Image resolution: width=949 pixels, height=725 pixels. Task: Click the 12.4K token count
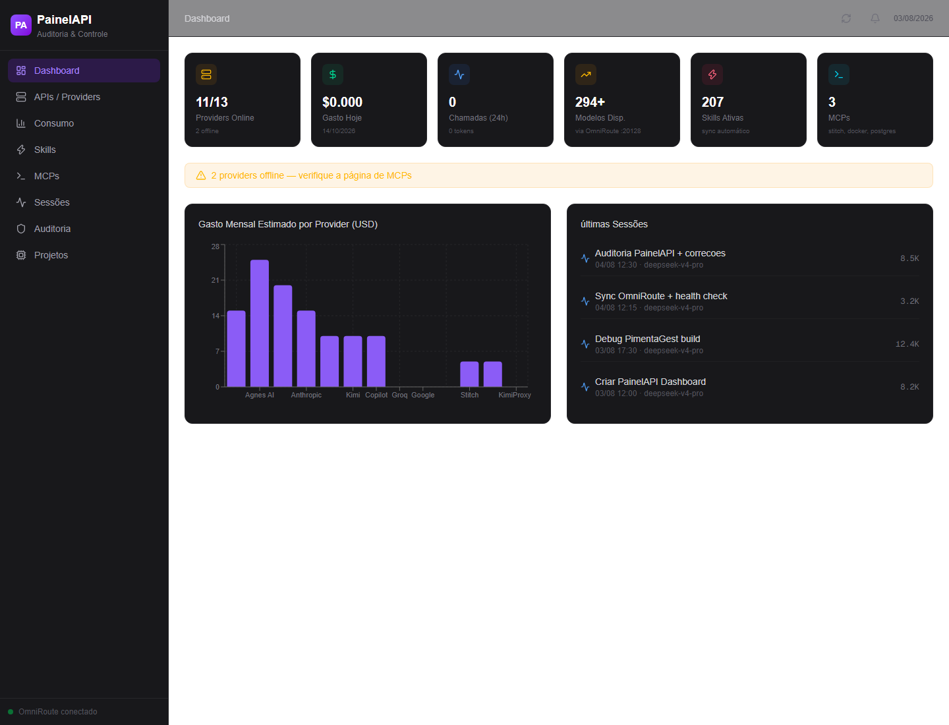point(907,344)
